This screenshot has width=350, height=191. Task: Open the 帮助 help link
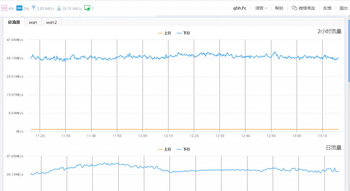[x=279, y=8]
